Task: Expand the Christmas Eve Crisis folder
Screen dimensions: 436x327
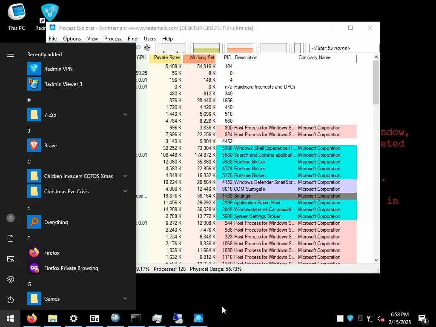Action: (125, 191)
